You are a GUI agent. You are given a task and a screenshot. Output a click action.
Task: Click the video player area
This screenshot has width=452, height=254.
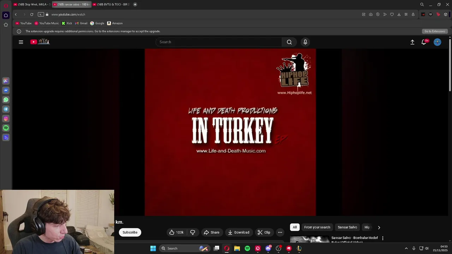tap(230, 132)
